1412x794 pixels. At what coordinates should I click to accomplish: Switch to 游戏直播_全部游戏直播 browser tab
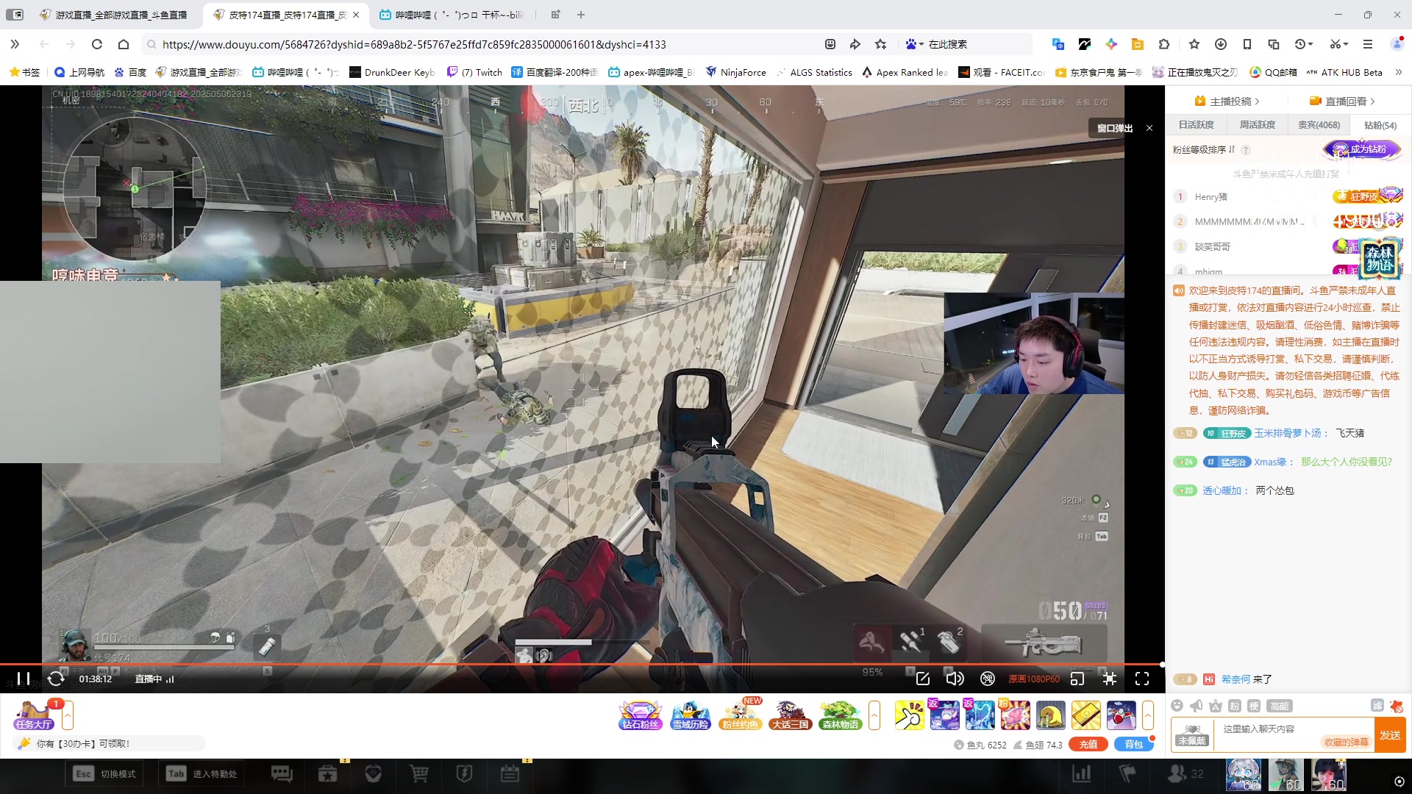click(114, 15)
